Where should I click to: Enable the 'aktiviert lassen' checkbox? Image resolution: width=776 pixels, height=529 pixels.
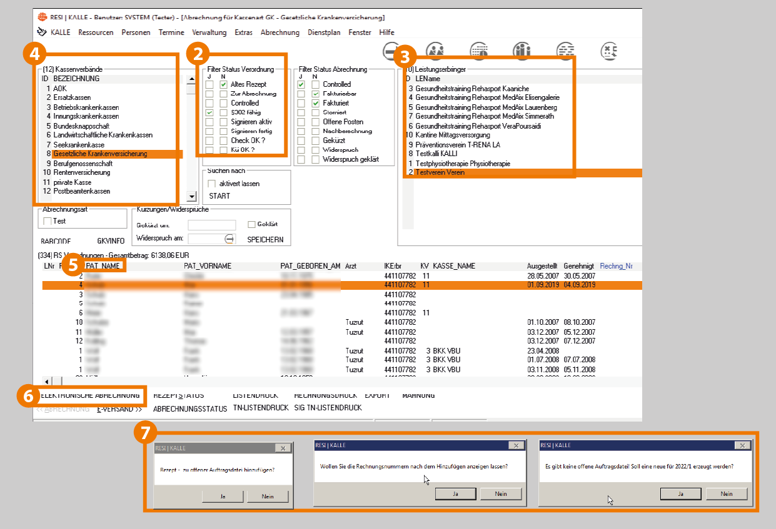click(x=211, y=184)
